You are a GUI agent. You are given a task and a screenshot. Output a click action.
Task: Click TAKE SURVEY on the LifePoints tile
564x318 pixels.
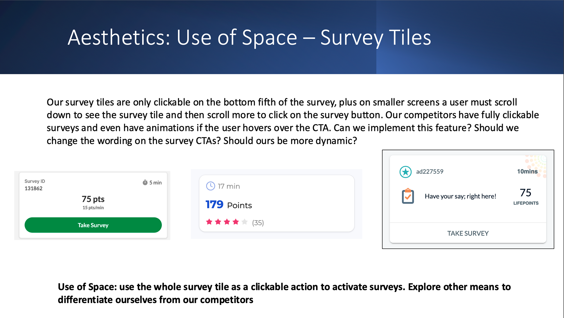(468, 233)
